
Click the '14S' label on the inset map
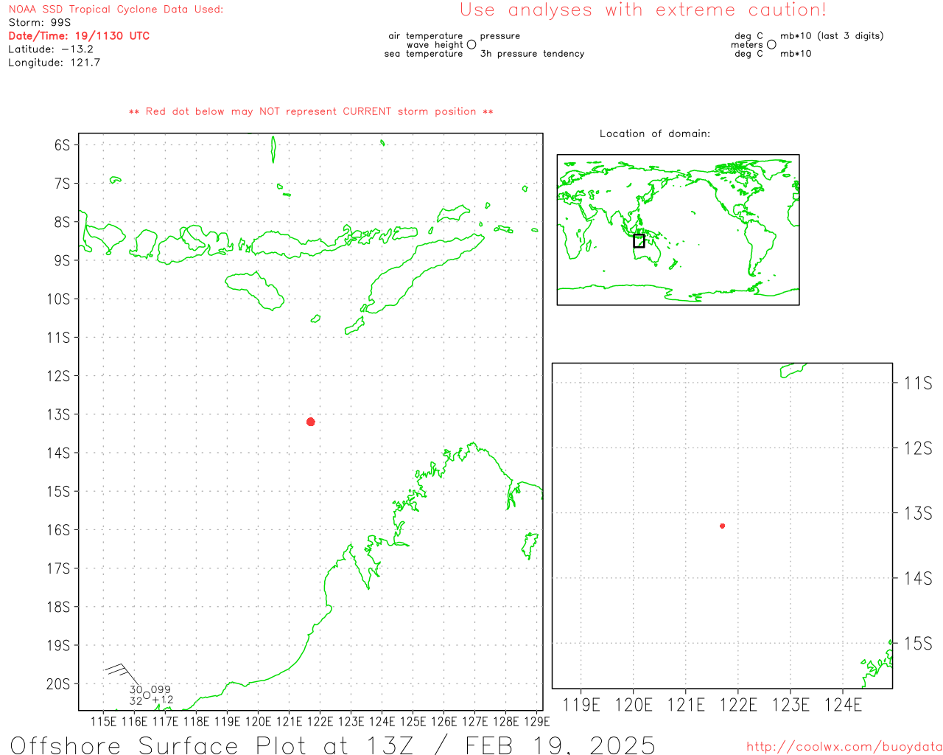click(918, 579)
